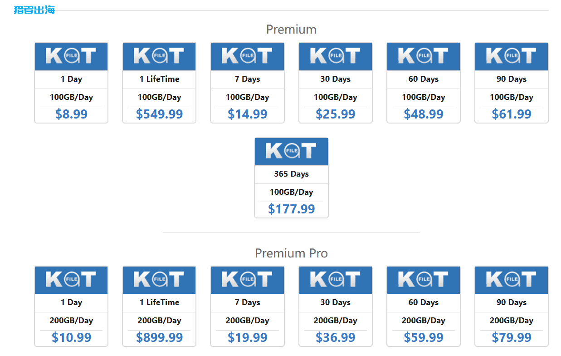This screenshot has height=356, width=561.
Task: Select the $19.99 Premium Pro 7 Days price
Action: [247, 337]
